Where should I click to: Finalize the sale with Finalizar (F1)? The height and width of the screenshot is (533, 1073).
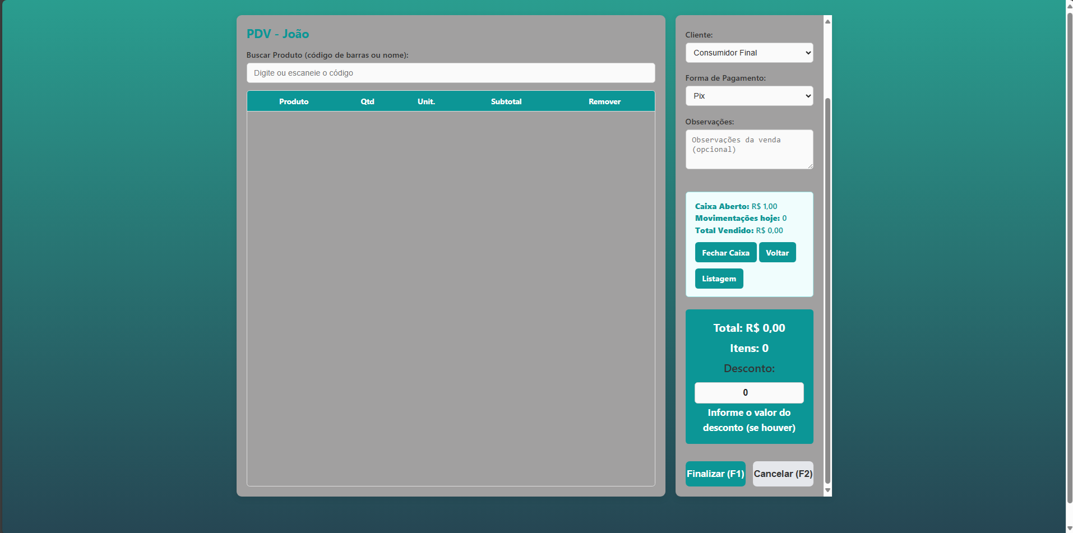(715, 474)
